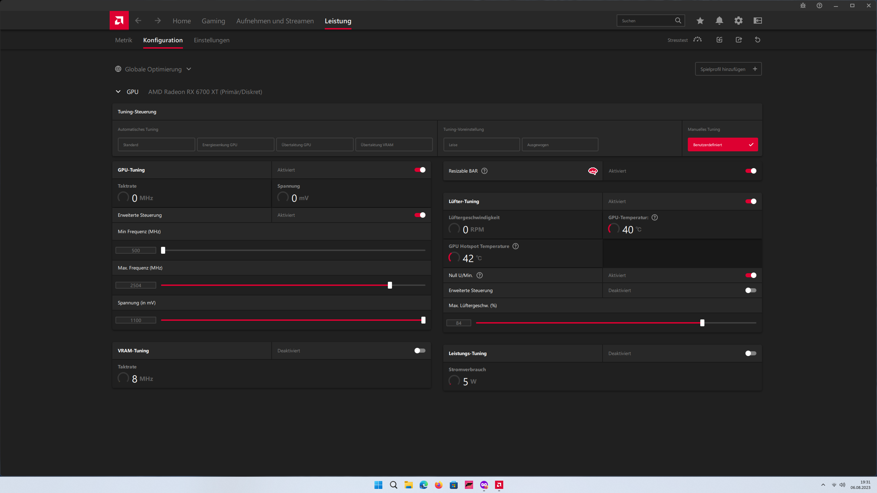Select Übertaktung GPU preset
Image resolution: width=877 pixels, height=493 pixels.
pyautogui.click(x=314, y=144)
